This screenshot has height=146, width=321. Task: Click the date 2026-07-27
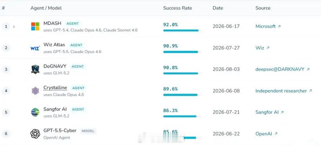(x=226, y=48)
